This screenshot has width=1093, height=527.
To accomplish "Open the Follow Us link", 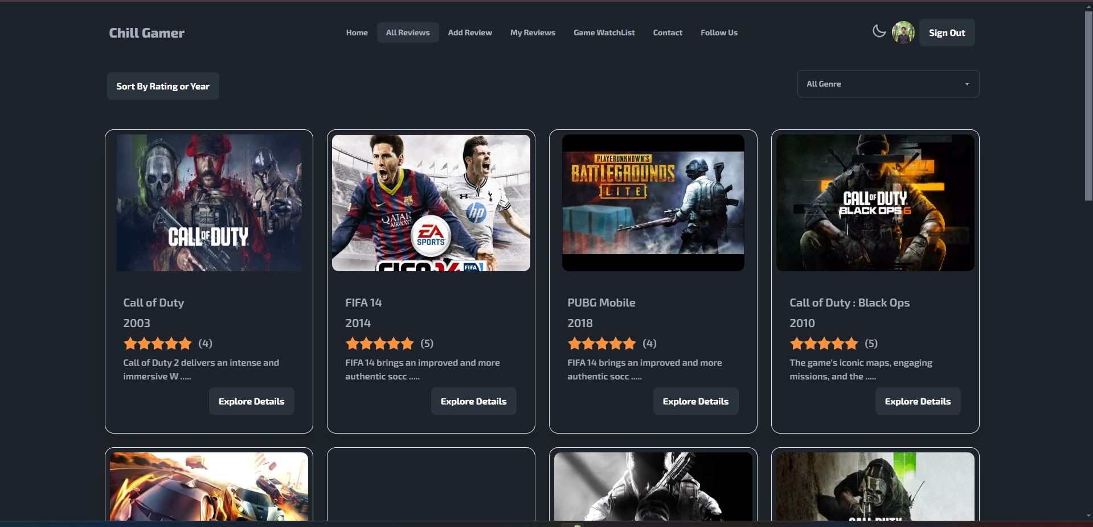I will (719, 32).
